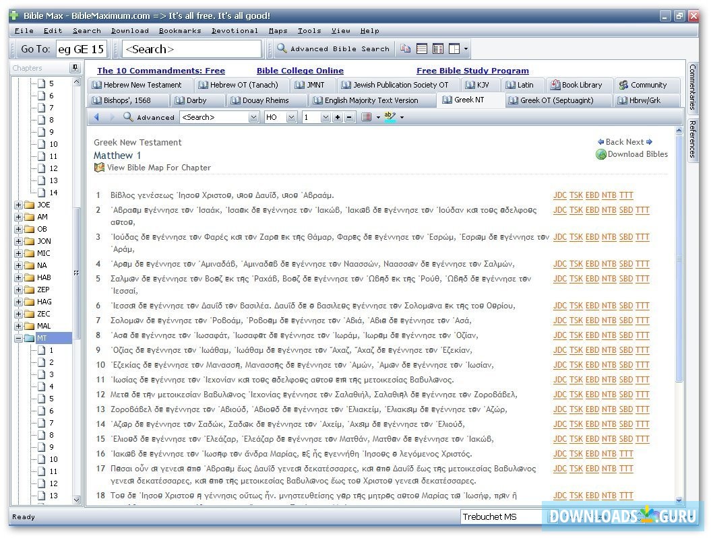Expand the HAB book folder
This screenshot has width=711, height=538.
pyautogui.click(x=18, y=277)
